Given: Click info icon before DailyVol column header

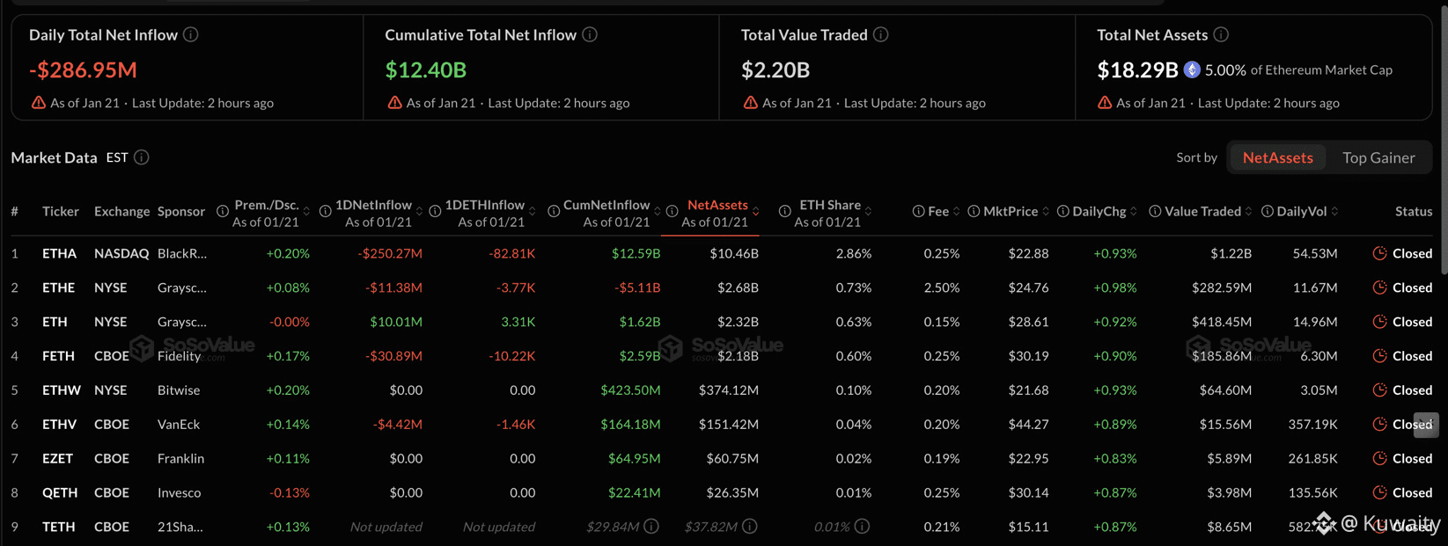Looking at the screenshot, I should click(1268, 212).
